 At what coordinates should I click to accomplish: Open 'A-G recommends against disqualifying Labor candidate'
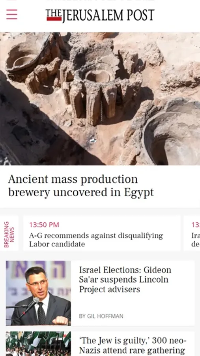pos(96,240)
